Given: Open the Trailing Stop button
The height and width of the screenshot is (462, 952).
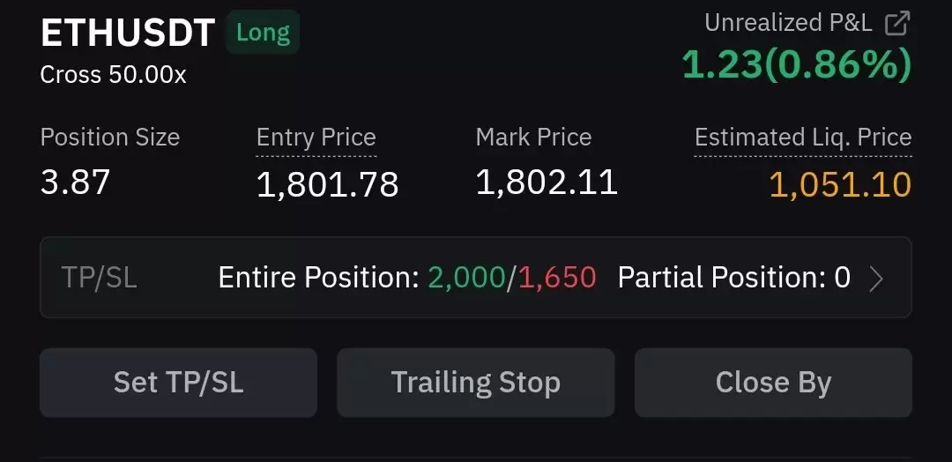Looking at the screenshot, I should (x=475, y=383).
